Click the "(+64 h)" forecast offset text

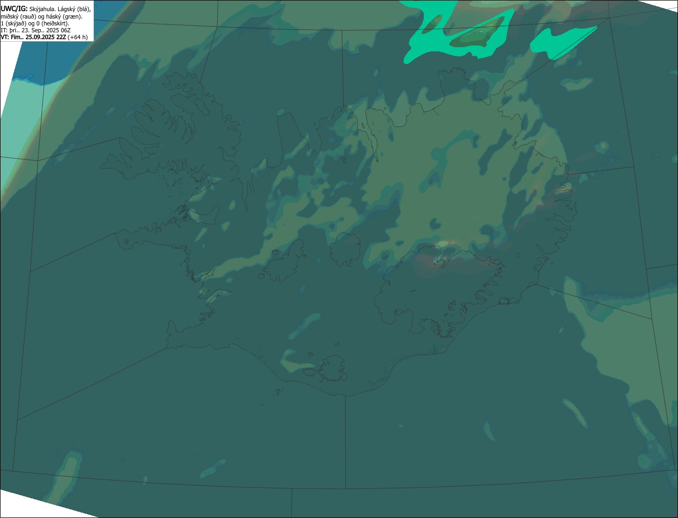click(x=78, y=37)
